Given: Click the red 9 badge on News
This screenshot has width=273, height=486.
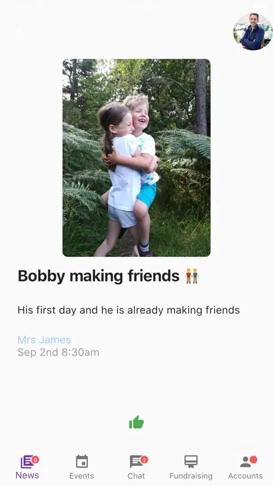Looking at the screenshot, I should [x=35, y=460].
